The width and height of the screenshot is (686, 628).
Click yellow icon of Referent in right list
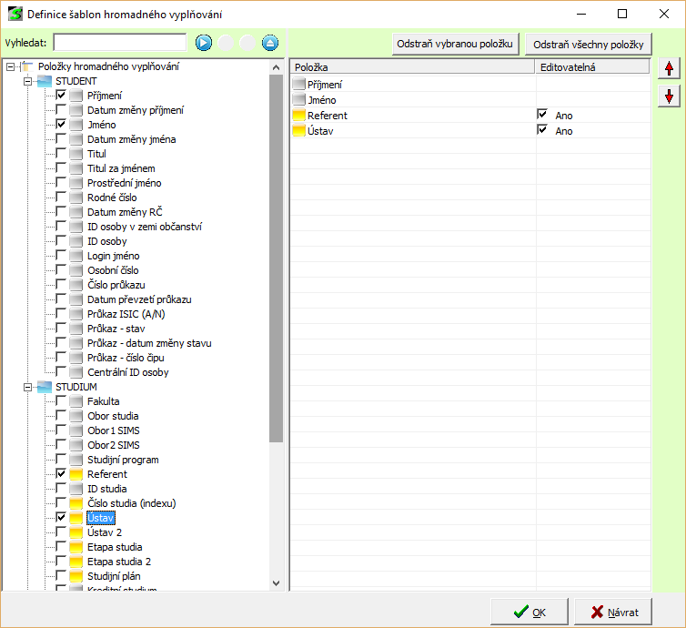click(x=299, y=116)
